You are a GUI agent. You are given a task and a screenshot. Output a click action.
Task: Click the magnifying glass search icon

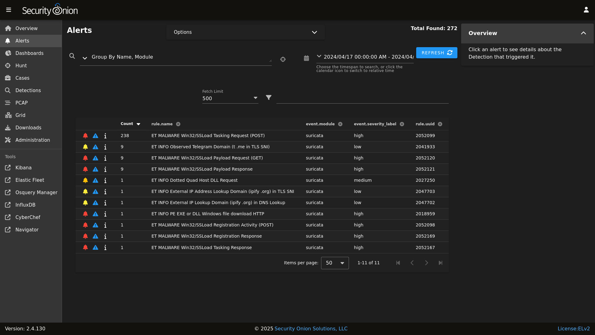click(x=72, y=56)
